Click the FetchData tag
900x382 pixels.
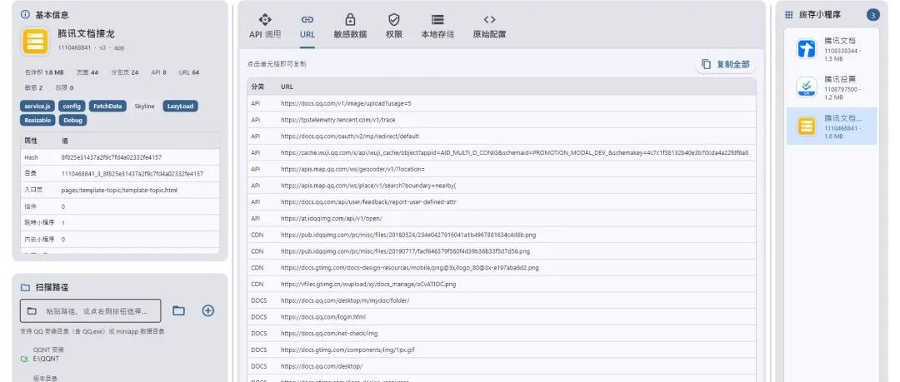tap(107, 107)
